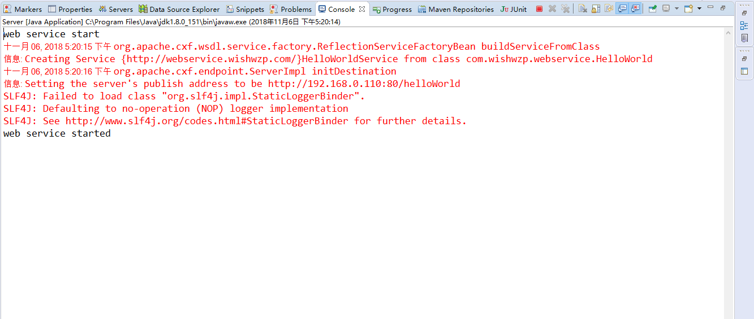Screen dimensions: 754x319
Task: Switch to the Progress tab
Action: tap(392, 9)
